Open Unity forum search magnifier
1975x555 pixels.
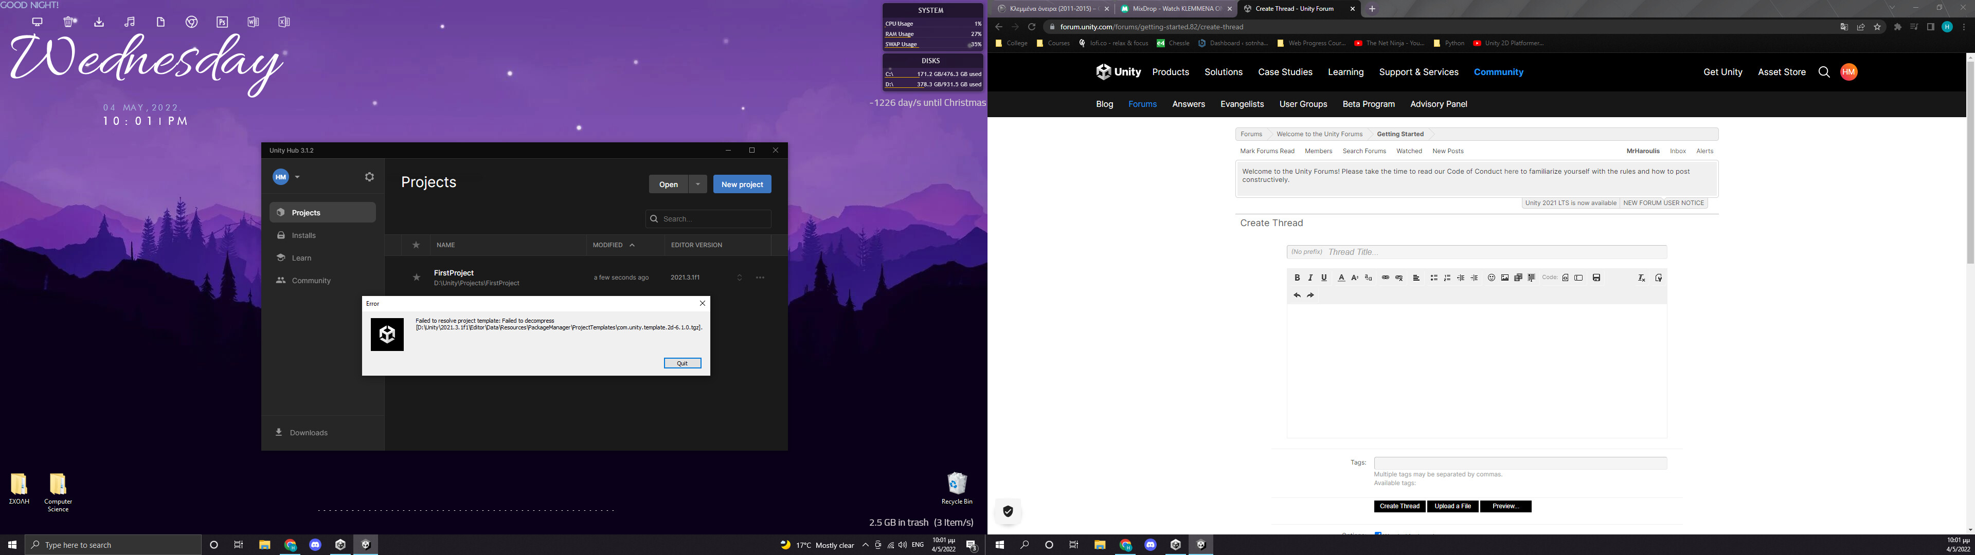point(1824,72)
